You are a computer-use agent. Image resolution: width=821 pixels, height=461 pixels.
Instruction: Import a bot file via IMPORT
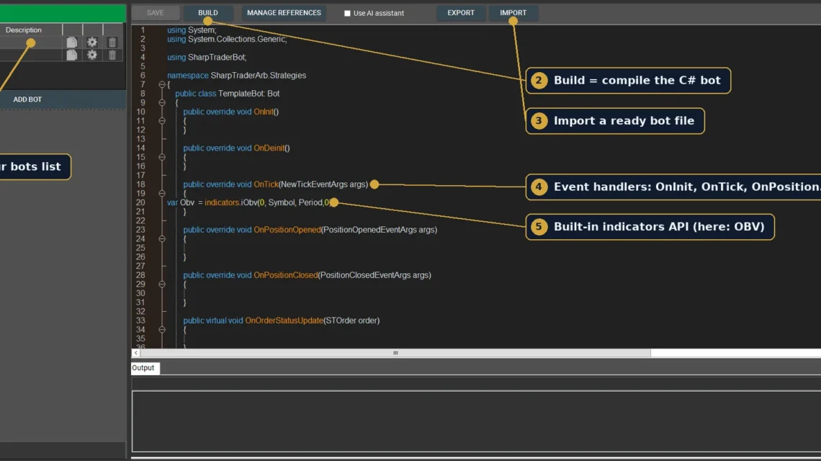513,12
